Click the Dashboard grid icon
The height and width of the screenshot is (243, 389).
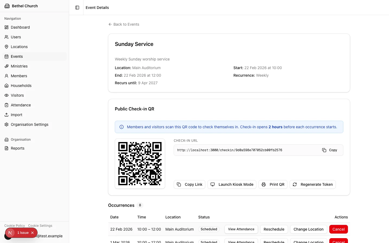6,27
